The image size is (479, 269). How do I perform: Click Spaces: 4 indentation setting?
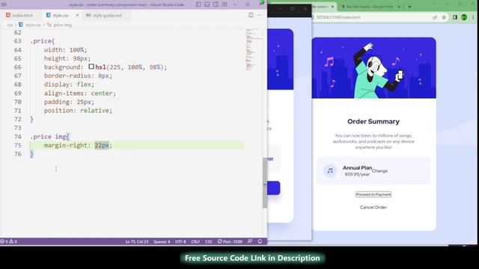point(162,241)
